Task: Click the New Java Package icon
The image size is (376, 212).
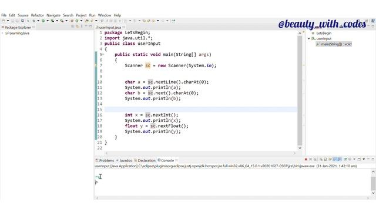Action: click(x=72, y=21)
